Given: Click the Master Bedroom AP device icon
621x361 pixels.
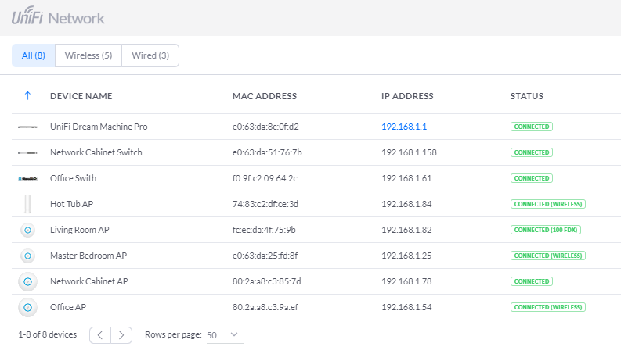Looking at the screenshot, I should coord(27,256).
